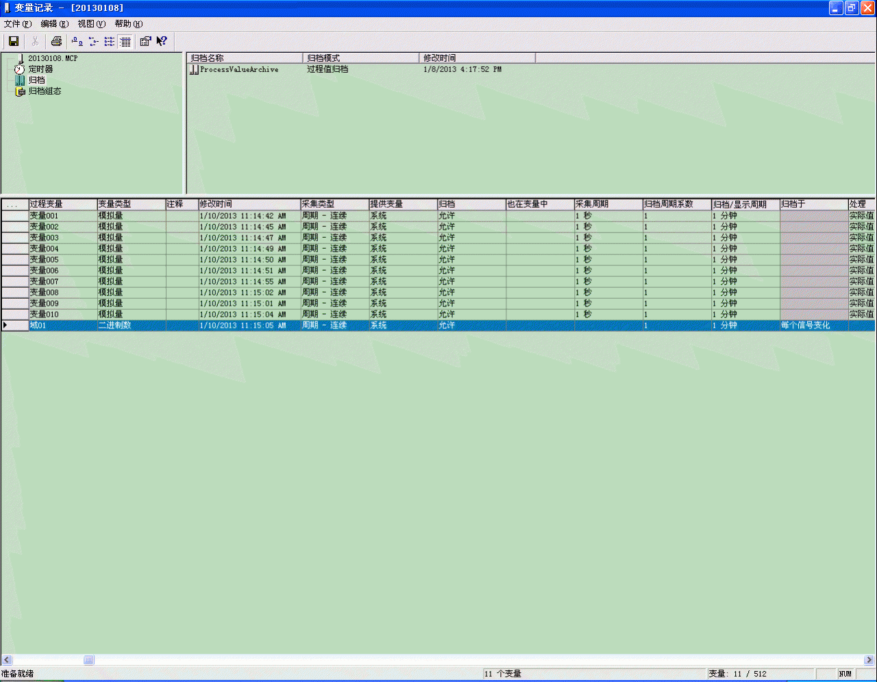Switch to large icons view
Image resolution: width=877 pixels, height=682 pixels.
coord(77,41)
